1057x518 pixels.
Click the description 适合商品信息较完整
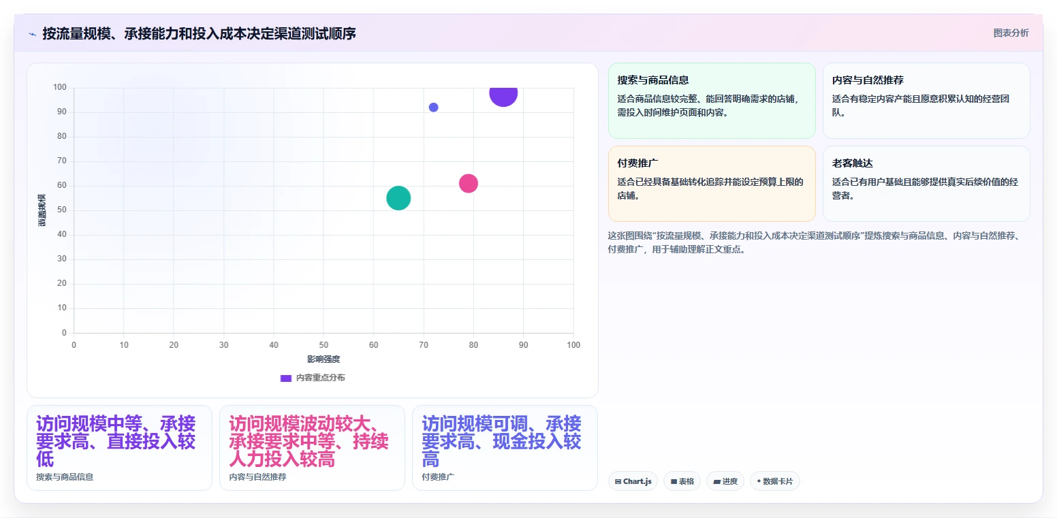click(x=708, y=106)
